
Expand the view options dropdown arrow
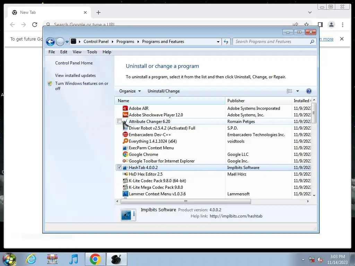297,91
